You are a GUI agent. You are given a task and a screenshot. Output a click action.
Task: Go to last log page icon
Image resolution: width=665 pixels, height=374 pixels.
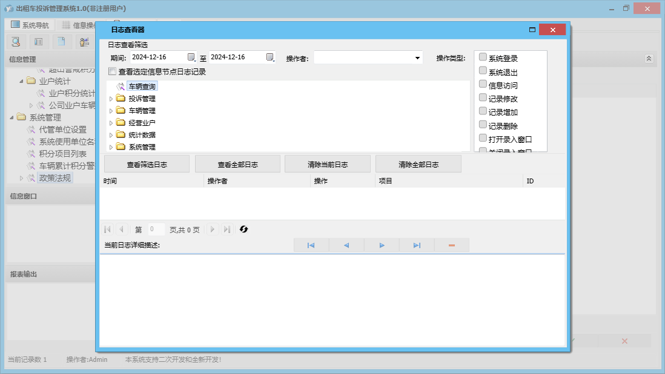(x=227, y=229)
